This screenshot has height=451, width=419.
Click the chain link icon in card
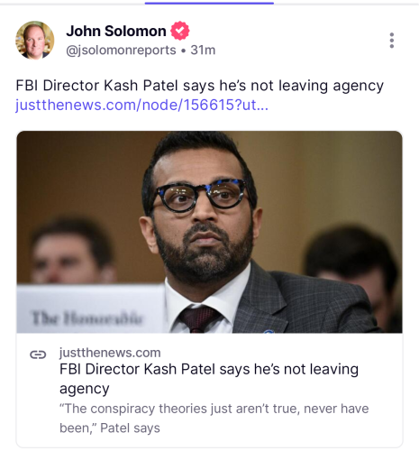tap(38, 354)
